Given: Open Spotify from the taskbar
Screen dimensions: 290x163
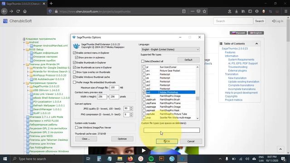Looking at the screenshot, I should [x=151, y=159].
